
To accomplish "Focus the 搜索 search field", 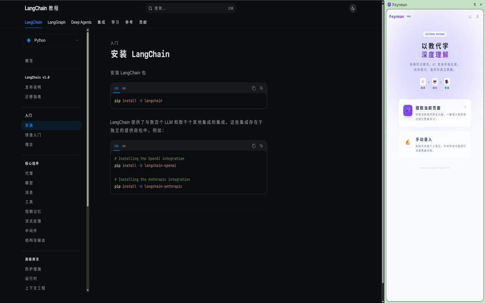I will click(x=191, y=8).
